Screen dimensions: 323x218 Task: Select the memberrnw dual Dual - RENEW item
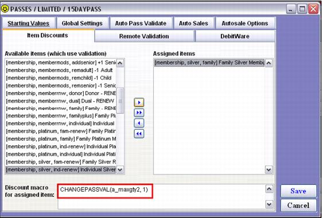(61, 101)
